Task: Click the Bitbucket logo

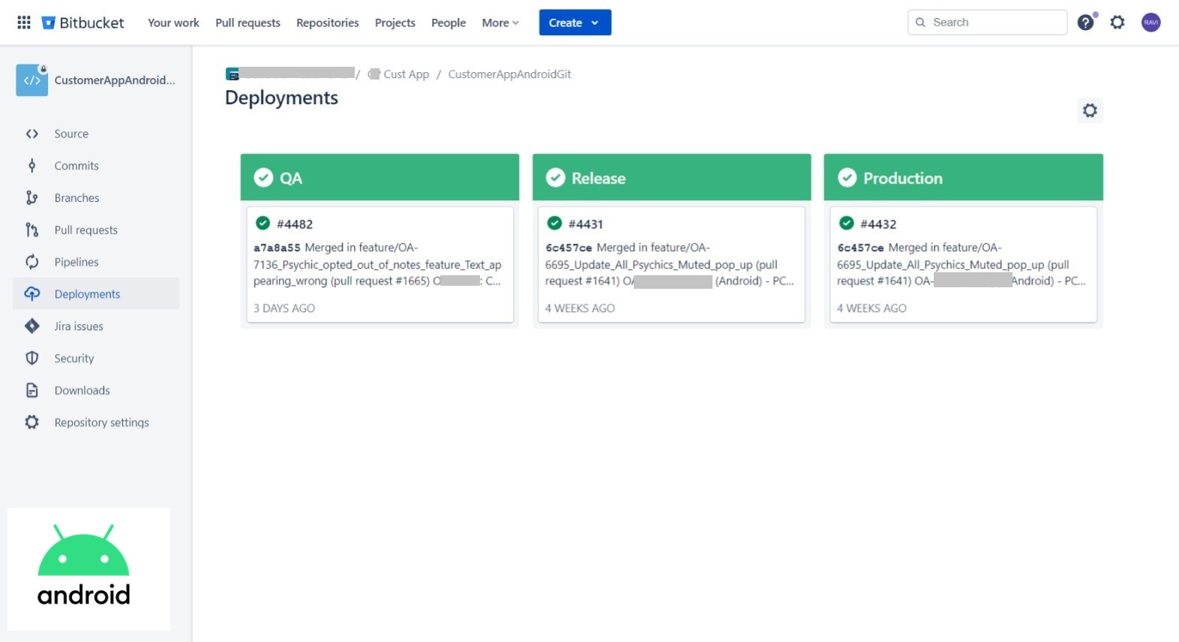Action: (x=82, y=22)
